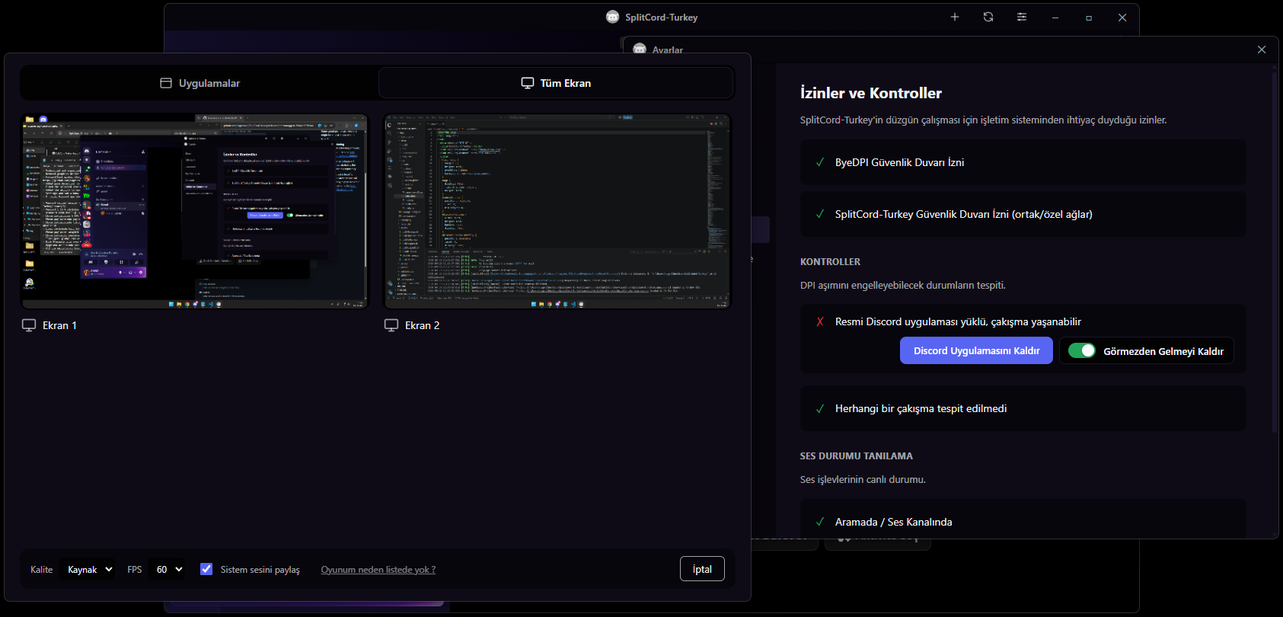Image resolution: width=1283 pixels, height=617 pixels.
Task: Click the refresh icon in SplitCord-Turkey title bar
Action: click(988, 17)
